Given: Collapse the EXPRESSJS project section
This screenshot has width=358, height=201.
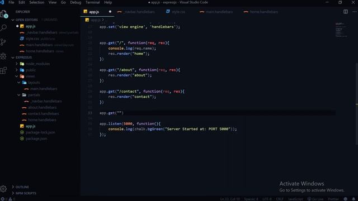Looking at the screenshot, I should [13, 58].
